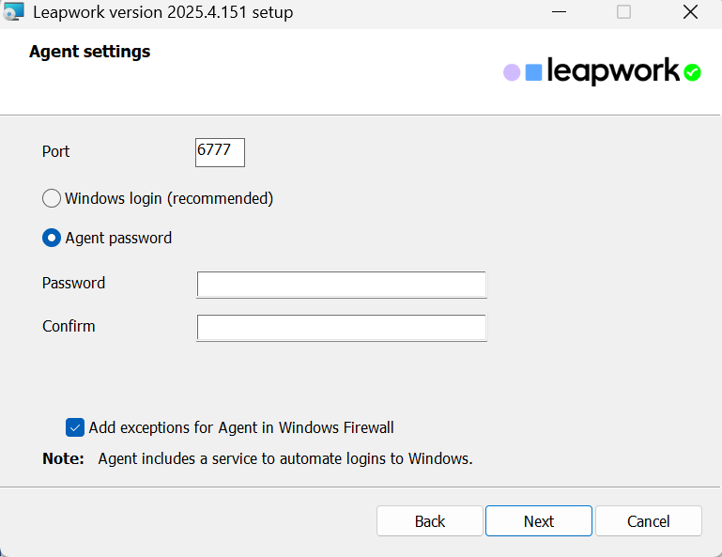Focus the Port number field showing 6777
The image size is (722, 557).
(220, 152)
